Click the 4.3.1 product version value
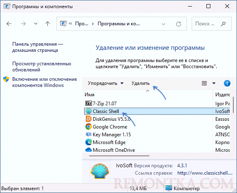Viewport: 237px width, 193px height. pos(182,166)
